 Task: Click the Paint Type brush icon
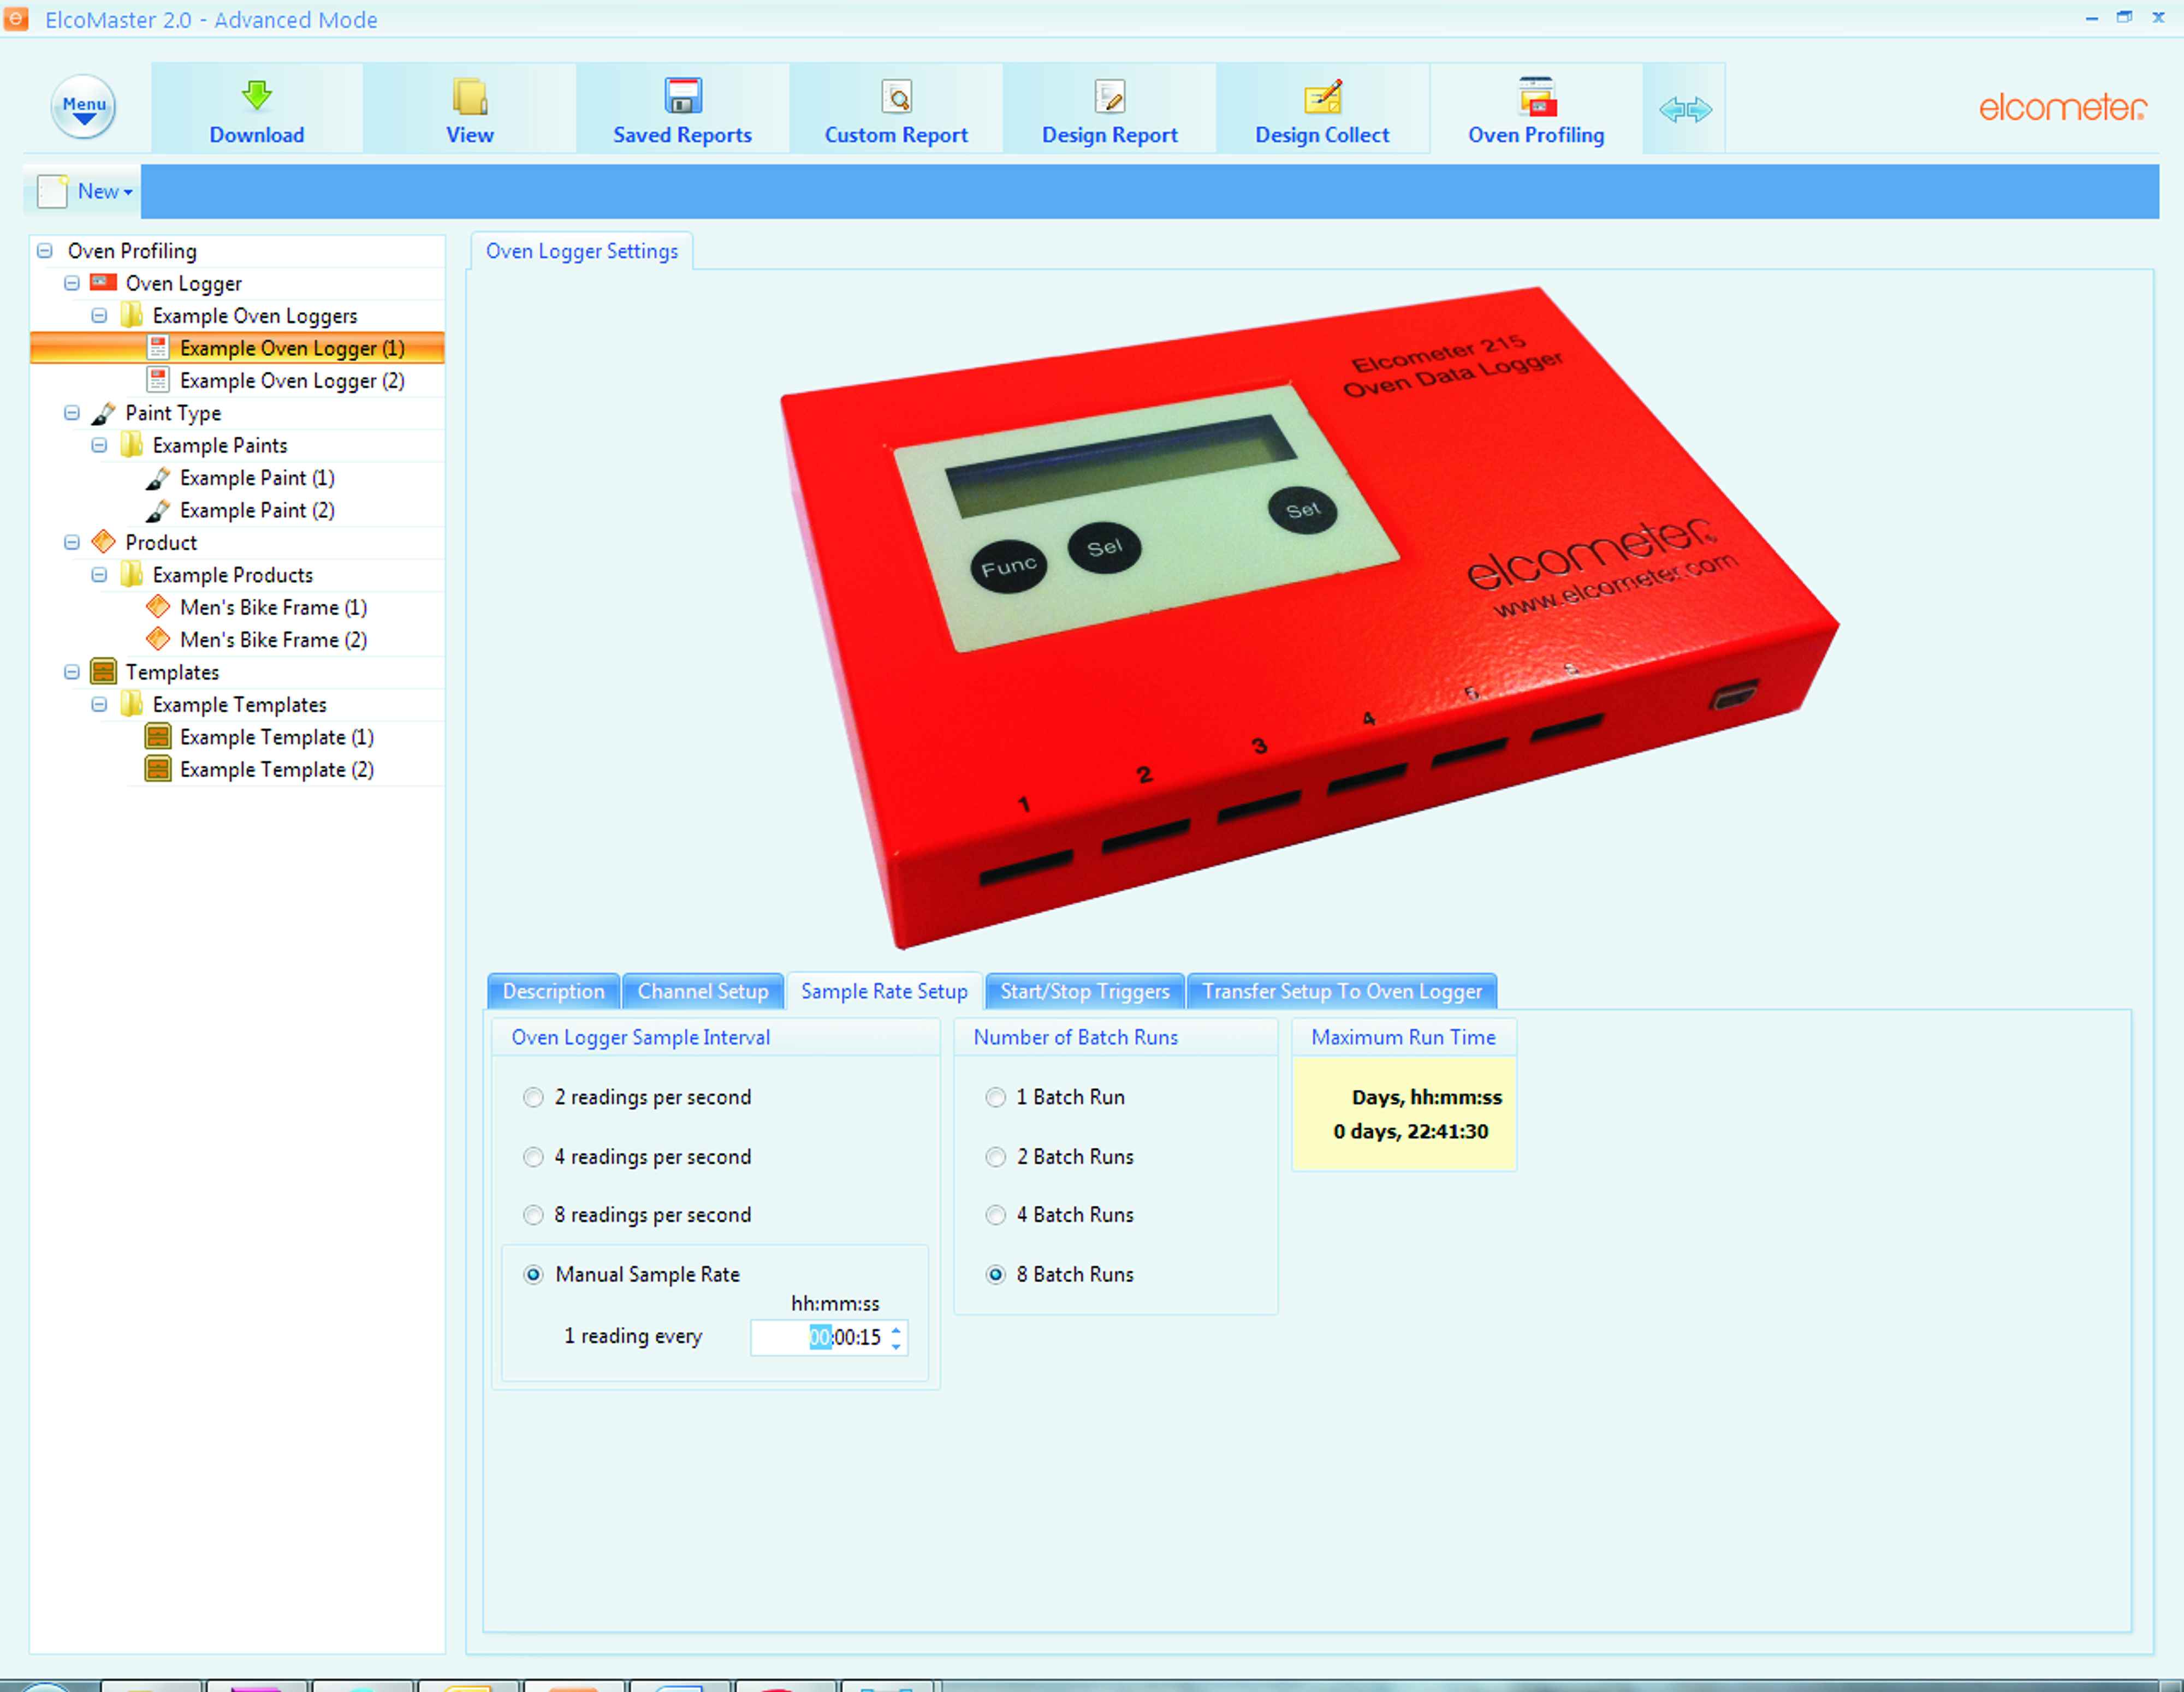(x=104, y=413)
